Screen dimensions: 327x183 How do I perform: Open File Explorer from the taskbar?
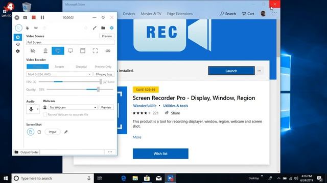135,178
